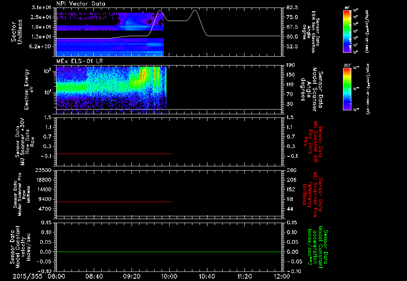Click the 'ESH Sun Elevation Angle' axis label
This screenshot has width=407, height=281.
click(311, 32)
